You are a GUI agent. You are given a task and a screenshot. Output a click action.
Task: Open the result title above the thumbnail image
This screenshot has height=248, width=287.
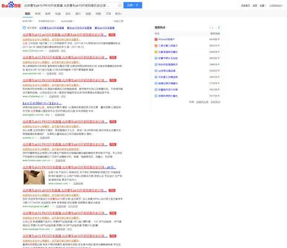(69, 167)
